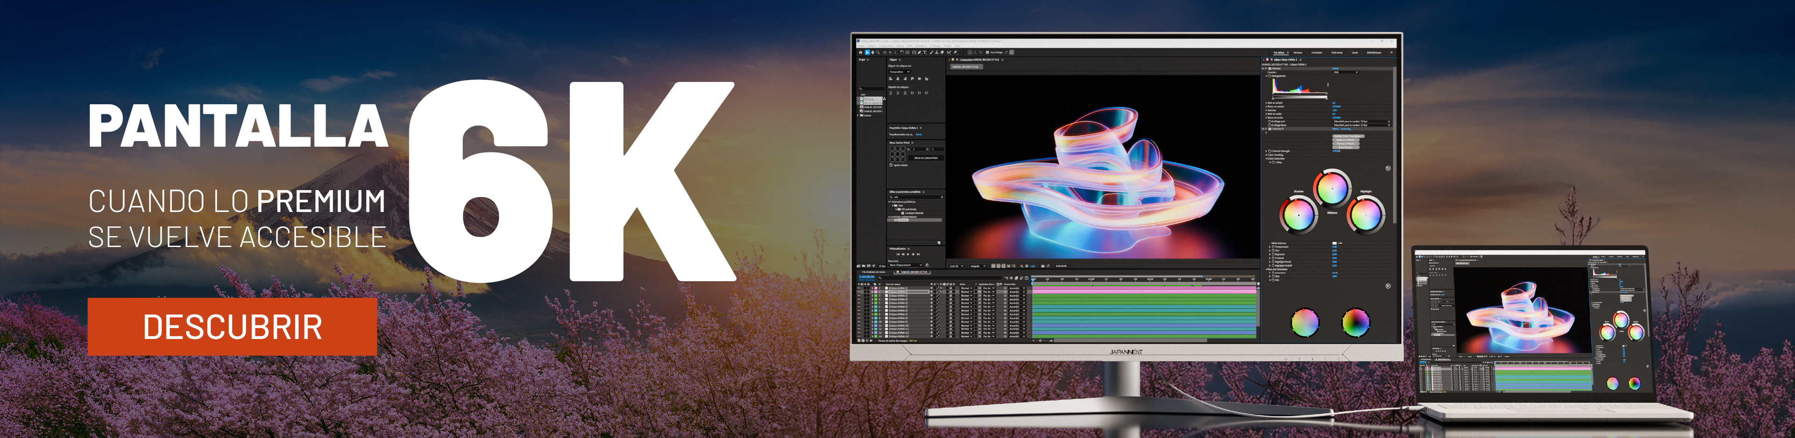Select the Text tool in the toolbar
The width and height of the screenshot is (1795, 438).
(x=926, y=52)
